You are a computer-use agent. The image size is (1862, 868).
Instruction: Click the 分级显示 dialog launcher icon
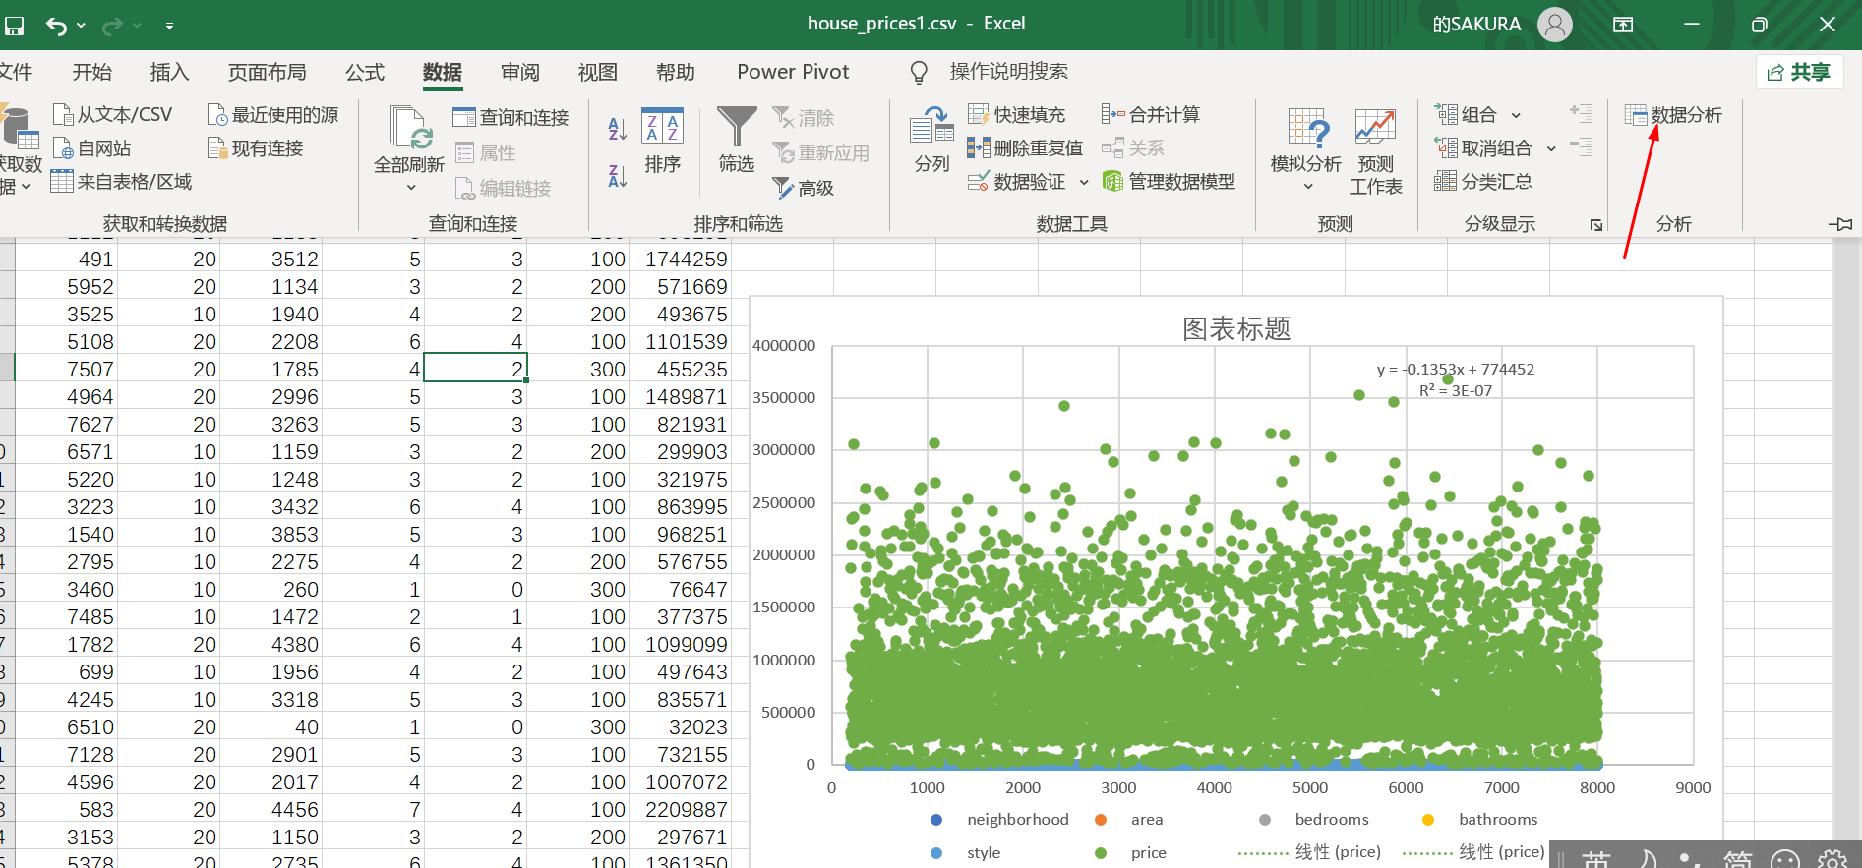pos(1595,225)
